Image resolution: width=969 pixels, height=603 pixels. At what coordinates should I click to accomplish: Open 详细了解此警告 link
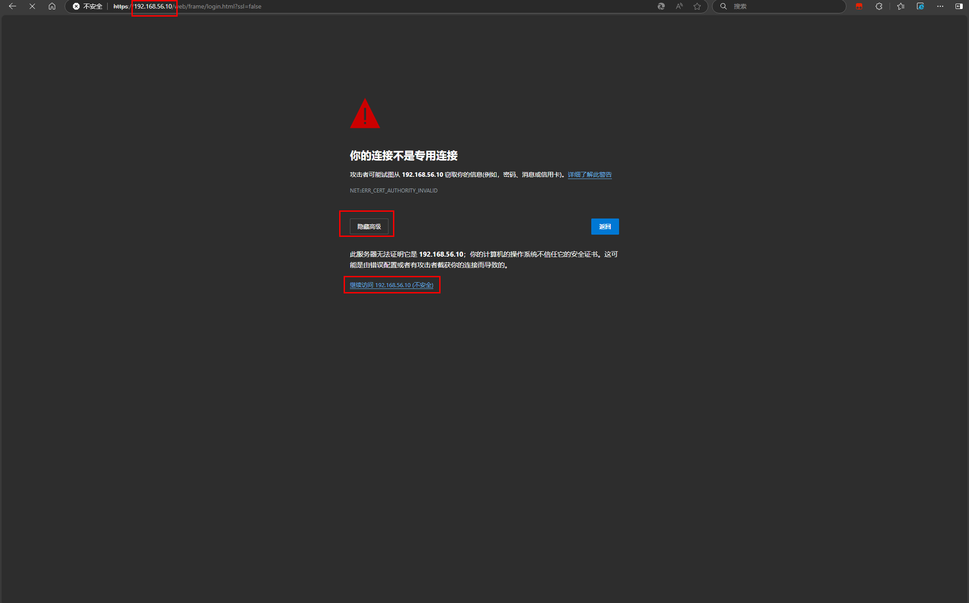point(589,175)
